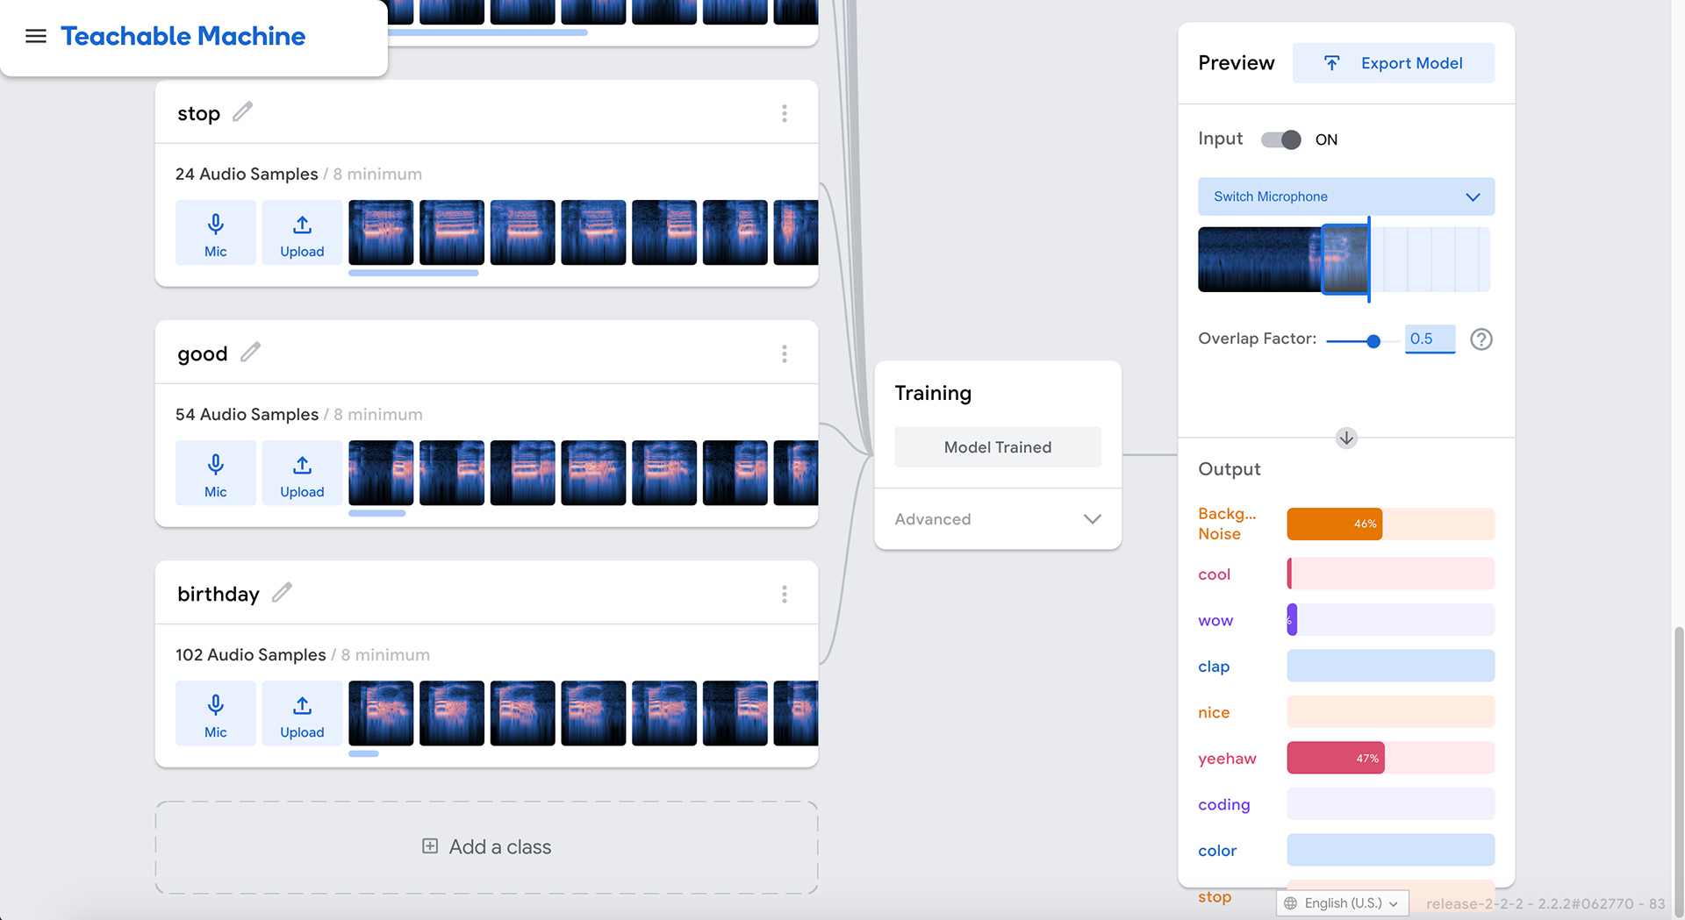Click the wow output label
The height and width of the screenshot is (920, 1685).
[x=1215, y=621]
